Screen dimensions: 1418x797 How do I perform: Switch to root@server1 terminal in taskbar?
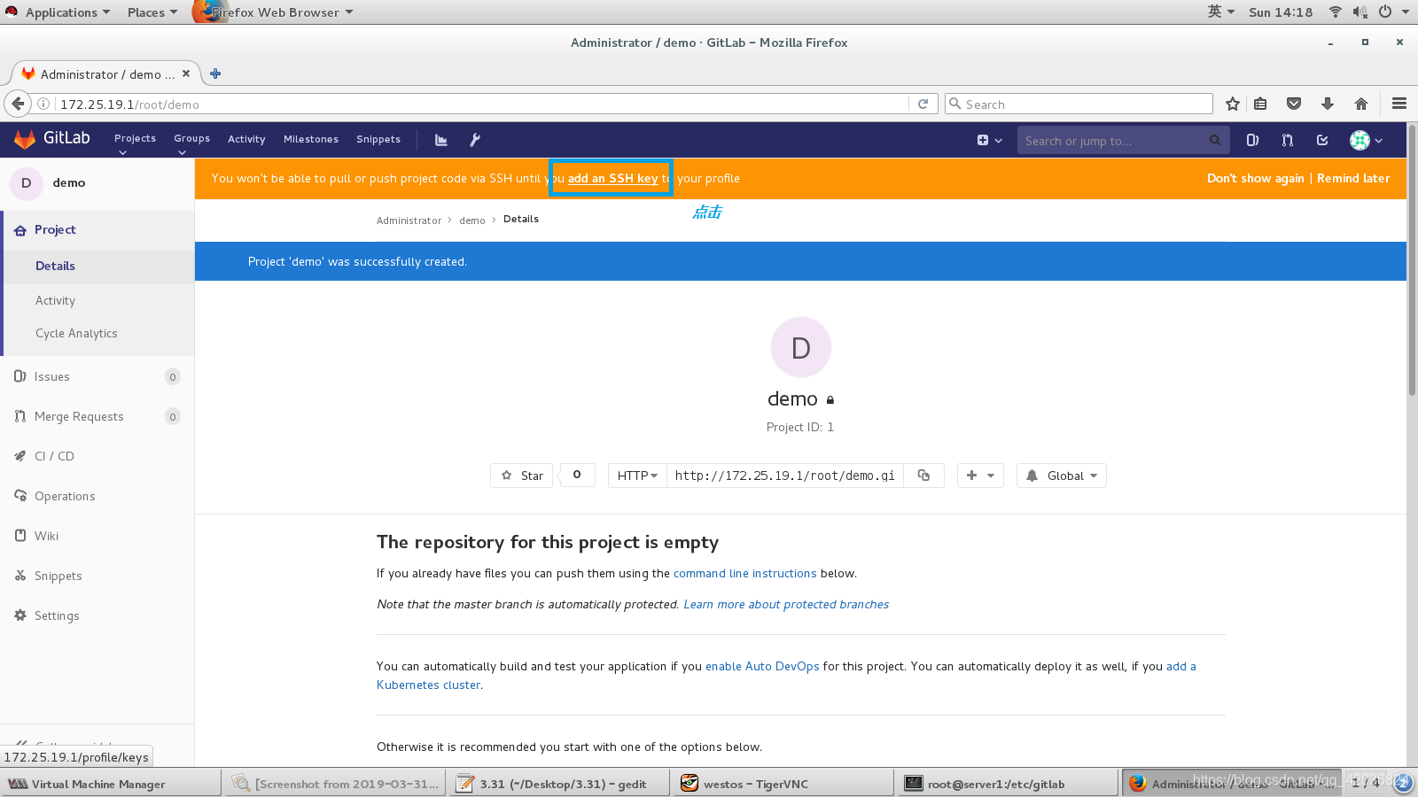tap(1007, 784)
